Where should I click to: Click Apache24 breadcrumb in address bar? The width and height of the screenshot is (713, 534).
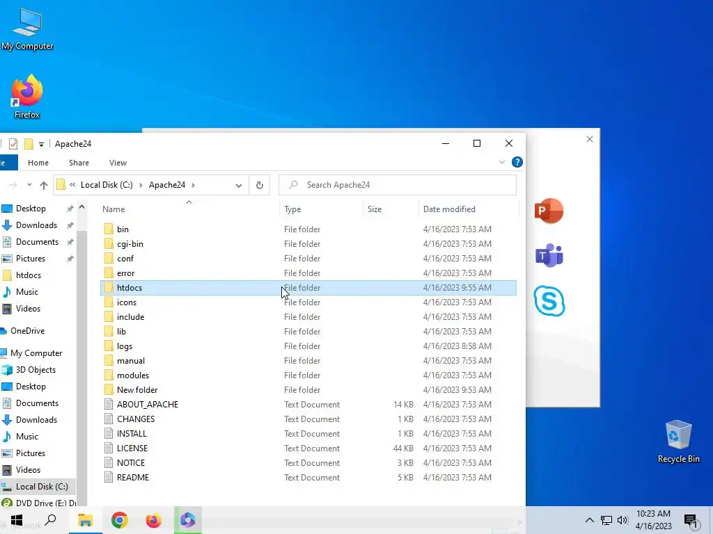167,185
